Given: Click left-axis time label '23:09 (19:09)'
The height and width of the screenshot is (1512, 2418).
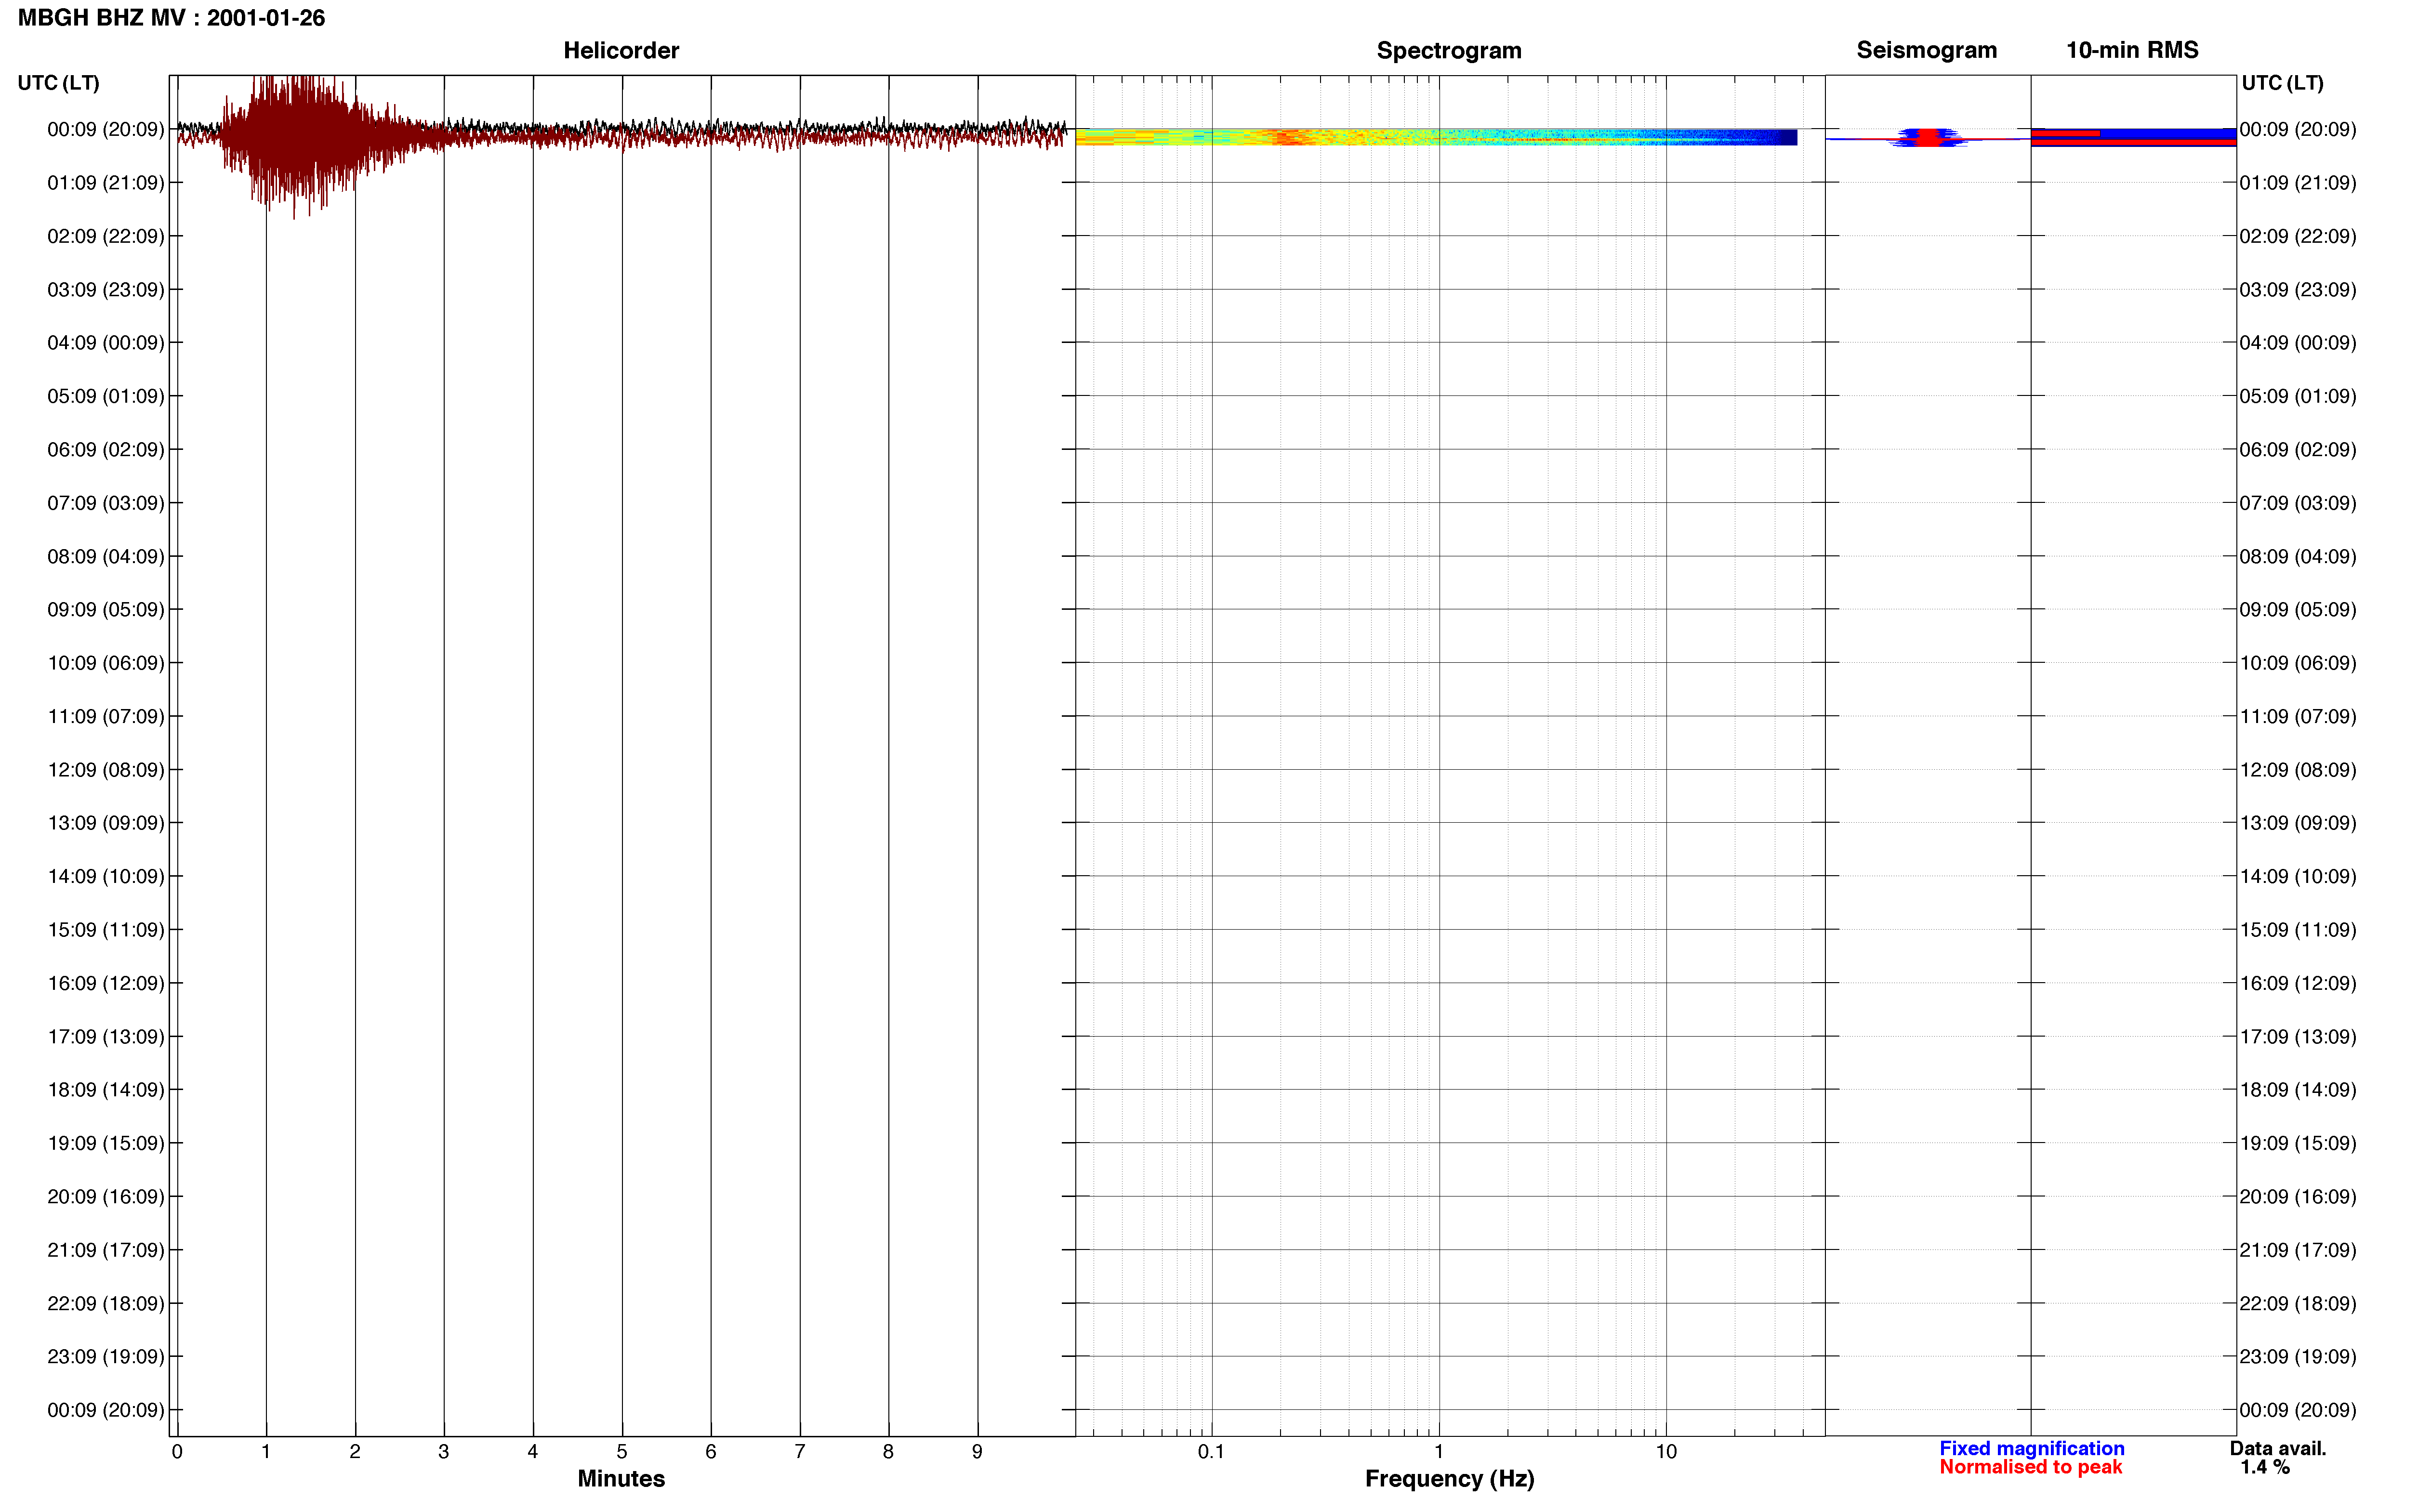Looking at the screenshot, I should (x=106, y=1357).
